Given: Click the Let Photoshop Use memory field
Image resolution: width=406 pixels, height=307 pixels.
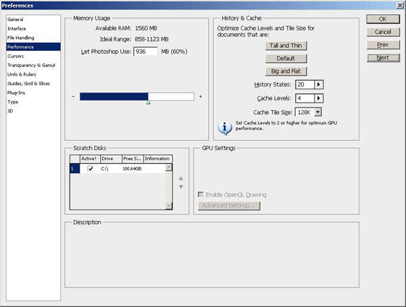Looking at the screenshot, I should (145, 51).
